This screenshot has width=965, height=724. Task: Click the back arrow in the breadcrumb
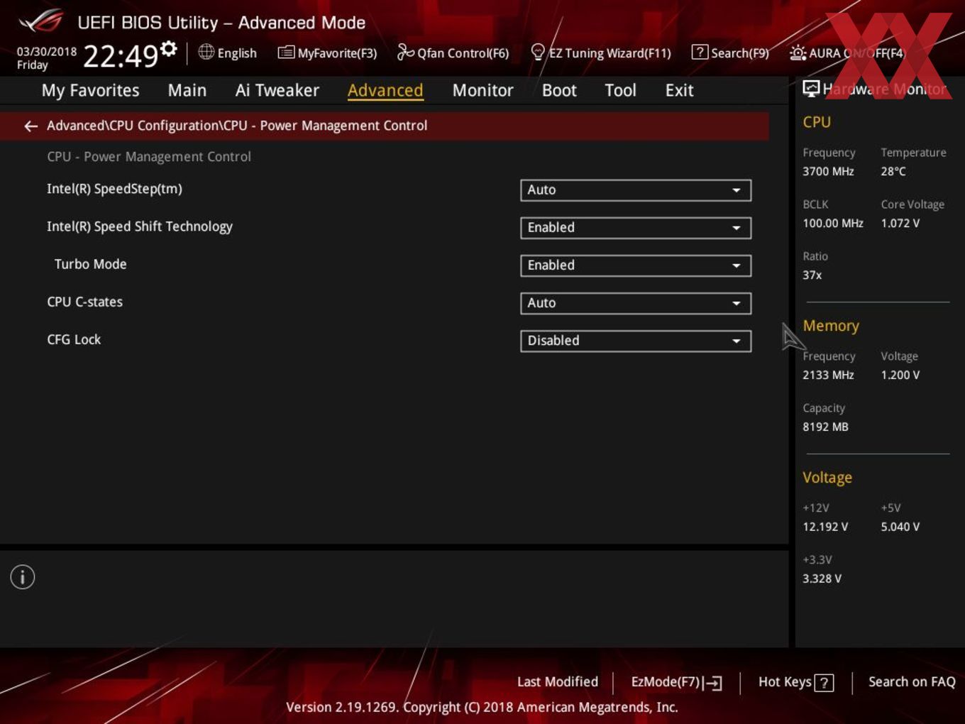point(31,126)
